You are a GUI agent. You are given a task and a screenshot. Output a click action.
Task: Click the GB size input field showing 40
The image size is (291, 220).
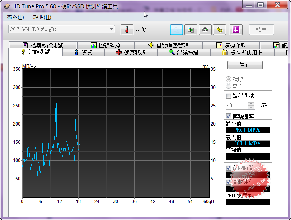click(236, 106)
